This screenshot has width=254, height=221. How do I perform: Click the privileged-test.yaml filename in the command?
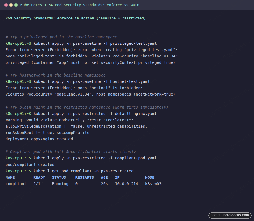click(x=133, y=43)
